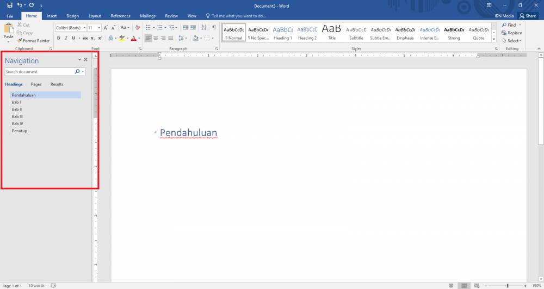This screenshot has height=289, width=544.
Task: Apply the Title style
Action: [332, 33]
